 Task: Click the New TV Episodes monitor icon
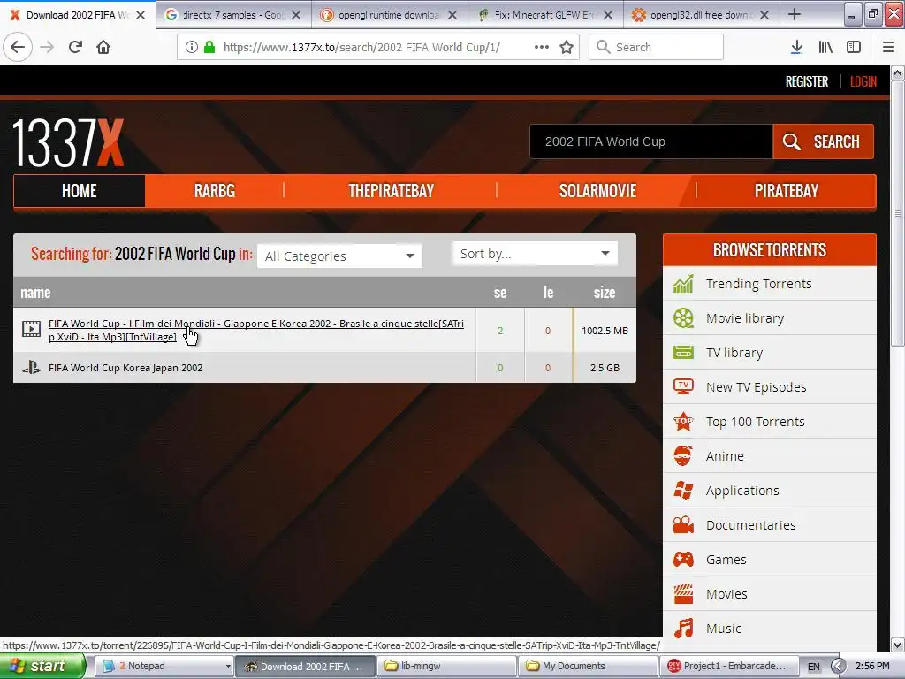(x=683, y=387)
